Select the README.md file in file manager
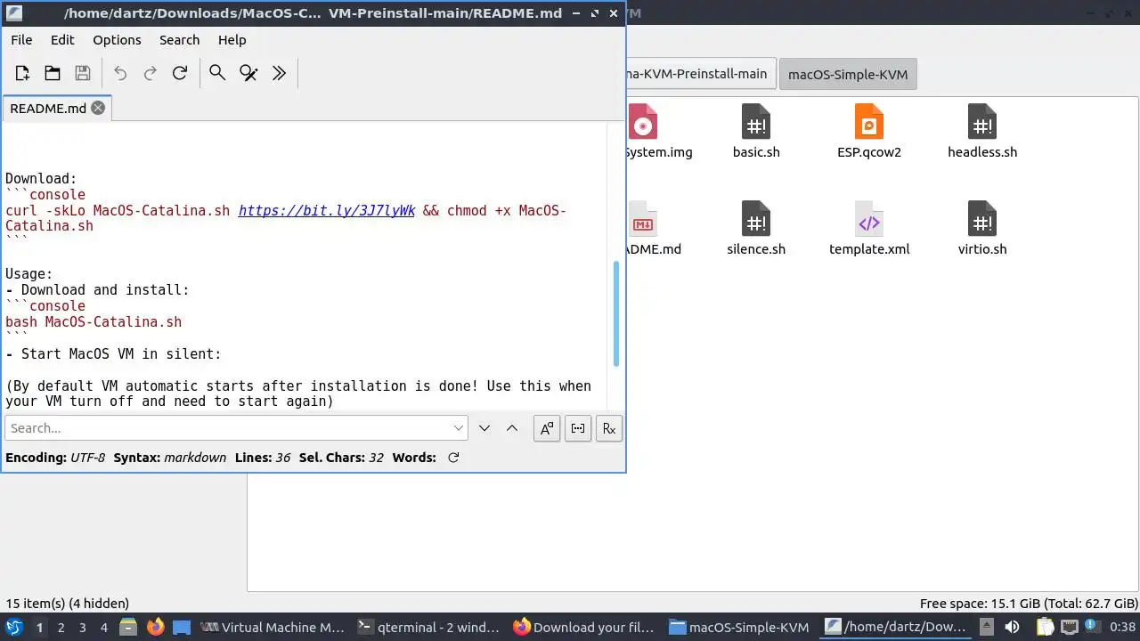The image size is (1140, 641). pos(654,230)
